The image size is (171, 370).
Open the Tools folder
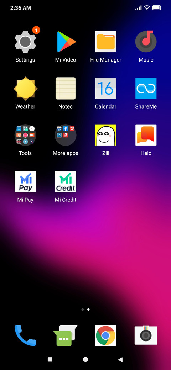25,135
